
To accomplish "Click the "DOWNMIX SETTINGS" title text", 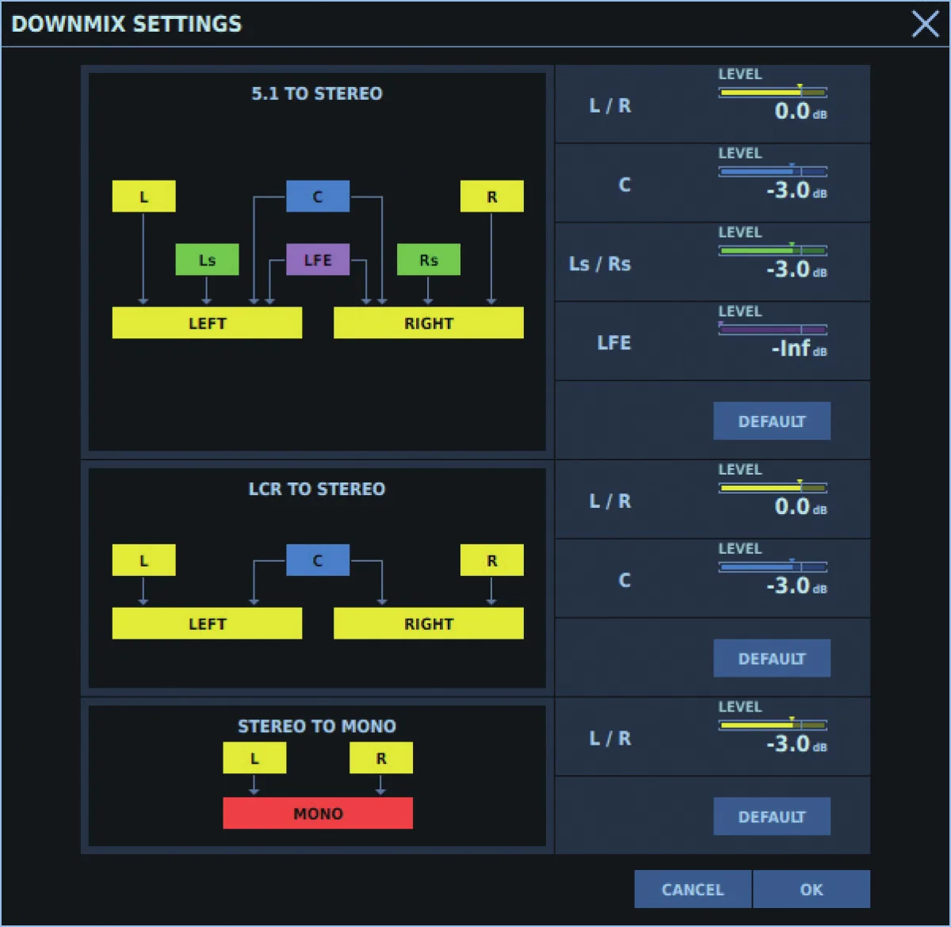I will click(127, 24).
